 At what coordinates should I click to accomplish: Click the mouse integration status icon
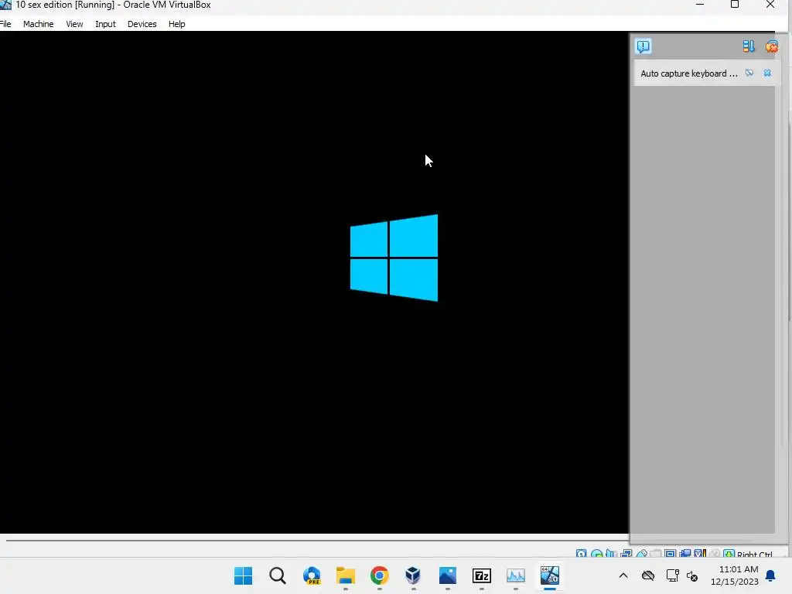pyautogui.click(x=715, y=554)
